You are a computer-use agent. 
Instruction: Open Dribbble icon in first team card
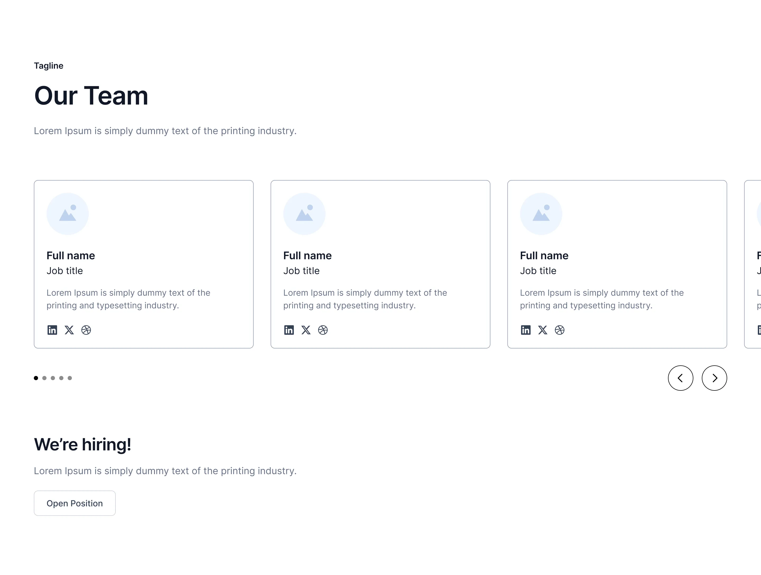(86, 330)
